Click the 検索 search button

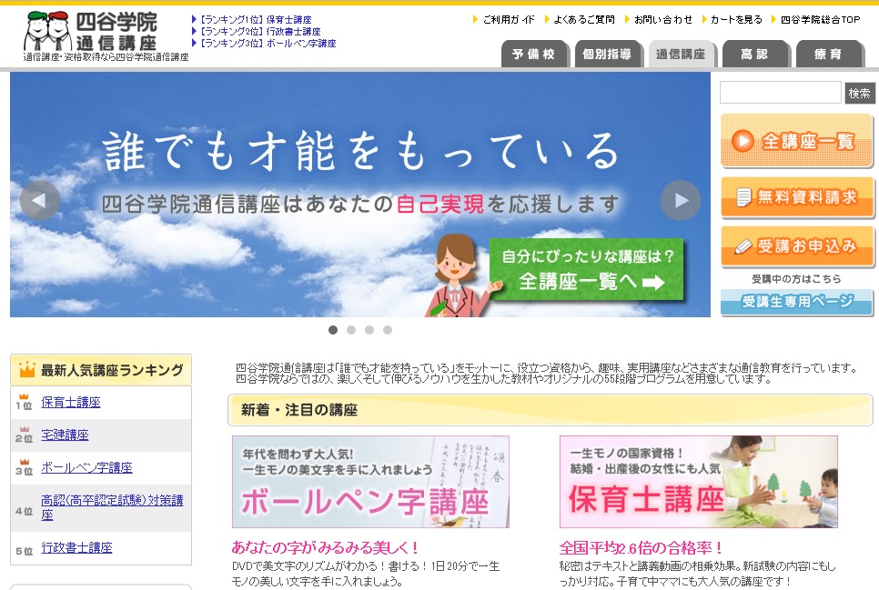(x=859, y=93)
